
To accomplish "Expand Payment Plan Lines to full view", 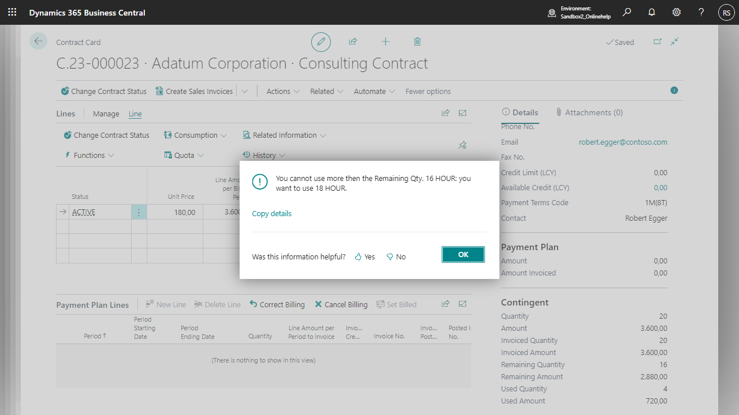I will click(462, 304).
